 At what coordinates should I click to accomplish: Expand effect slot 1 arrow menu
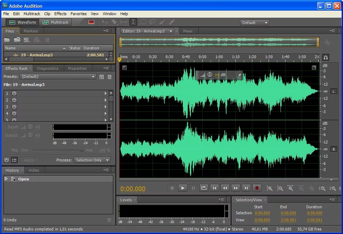[x=106, y=93]
